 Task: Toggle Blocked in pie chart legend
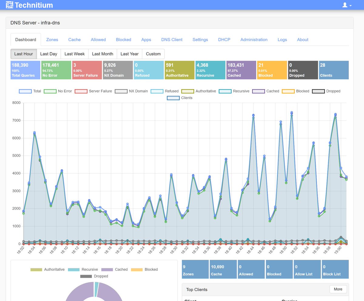(144, 269)
